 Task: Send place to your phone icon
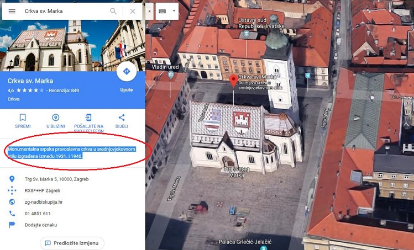coord(88,118)
